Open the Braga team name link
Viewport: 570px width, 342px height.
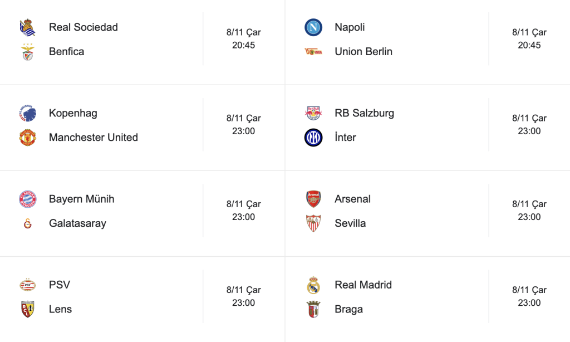click(348, 309)
